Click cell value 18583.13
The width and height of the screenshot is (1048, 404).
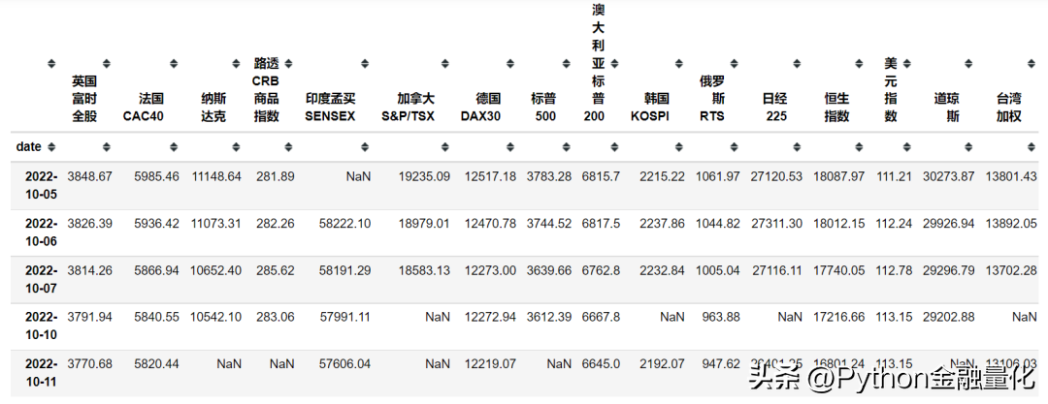(x=424, y=270)
